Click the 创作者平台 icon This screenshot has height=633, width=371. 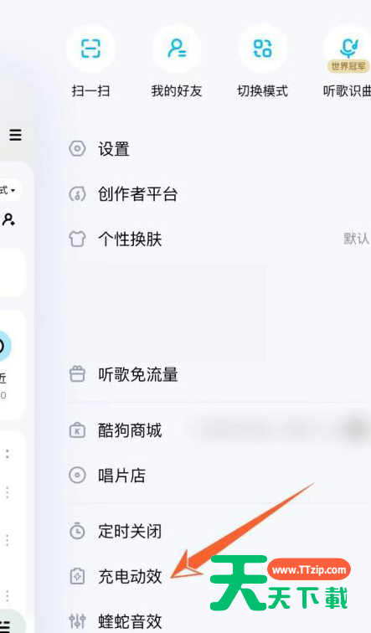pyautogui.click(x=77, y=194)
